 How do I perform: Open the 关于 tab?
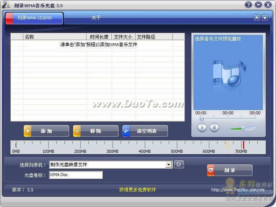point(96,18)
